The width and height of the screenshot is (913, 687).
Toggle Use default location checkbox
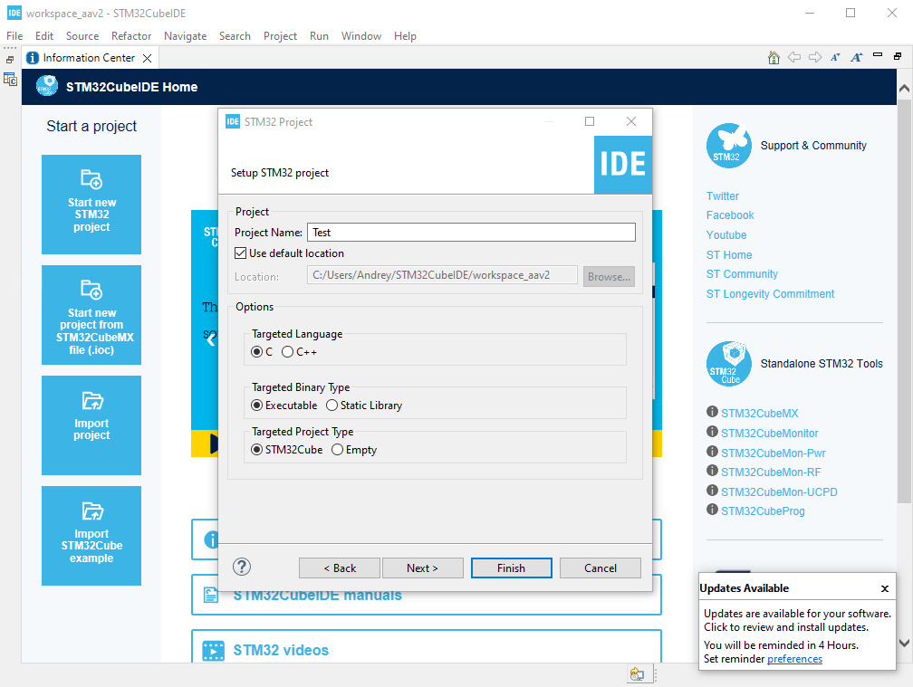click(x=241, y=253)
